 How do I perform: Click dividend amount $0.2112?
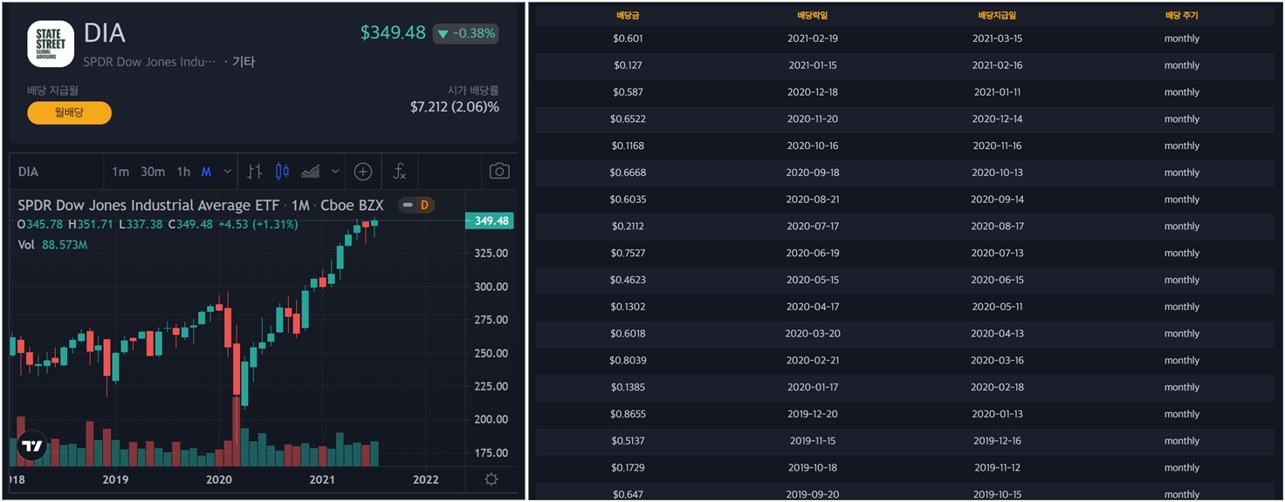pyautogui.click(x=628, y=227)
